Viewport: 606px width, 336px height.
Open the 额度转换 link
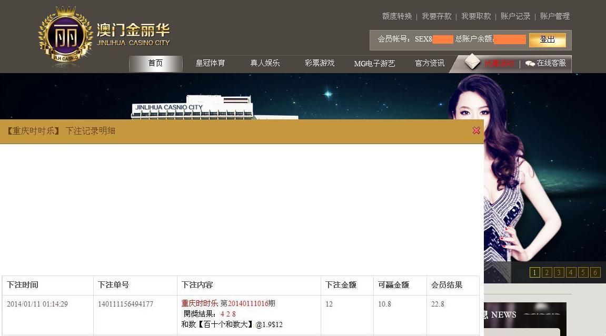point(397,16)
